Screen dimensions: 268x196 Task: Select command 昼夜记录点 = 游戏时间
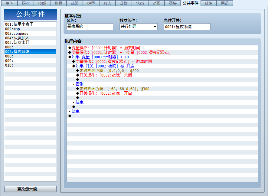(162, 61)
